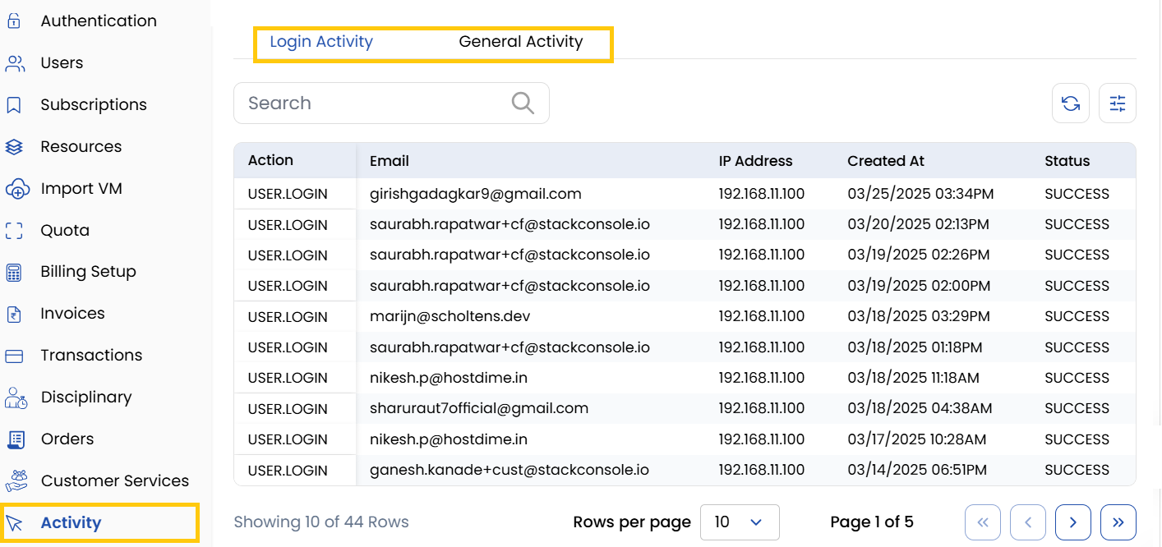This screenshot has height=547, width=1162.
Task: Refresh the activity table
Action: coord(1070,103)
